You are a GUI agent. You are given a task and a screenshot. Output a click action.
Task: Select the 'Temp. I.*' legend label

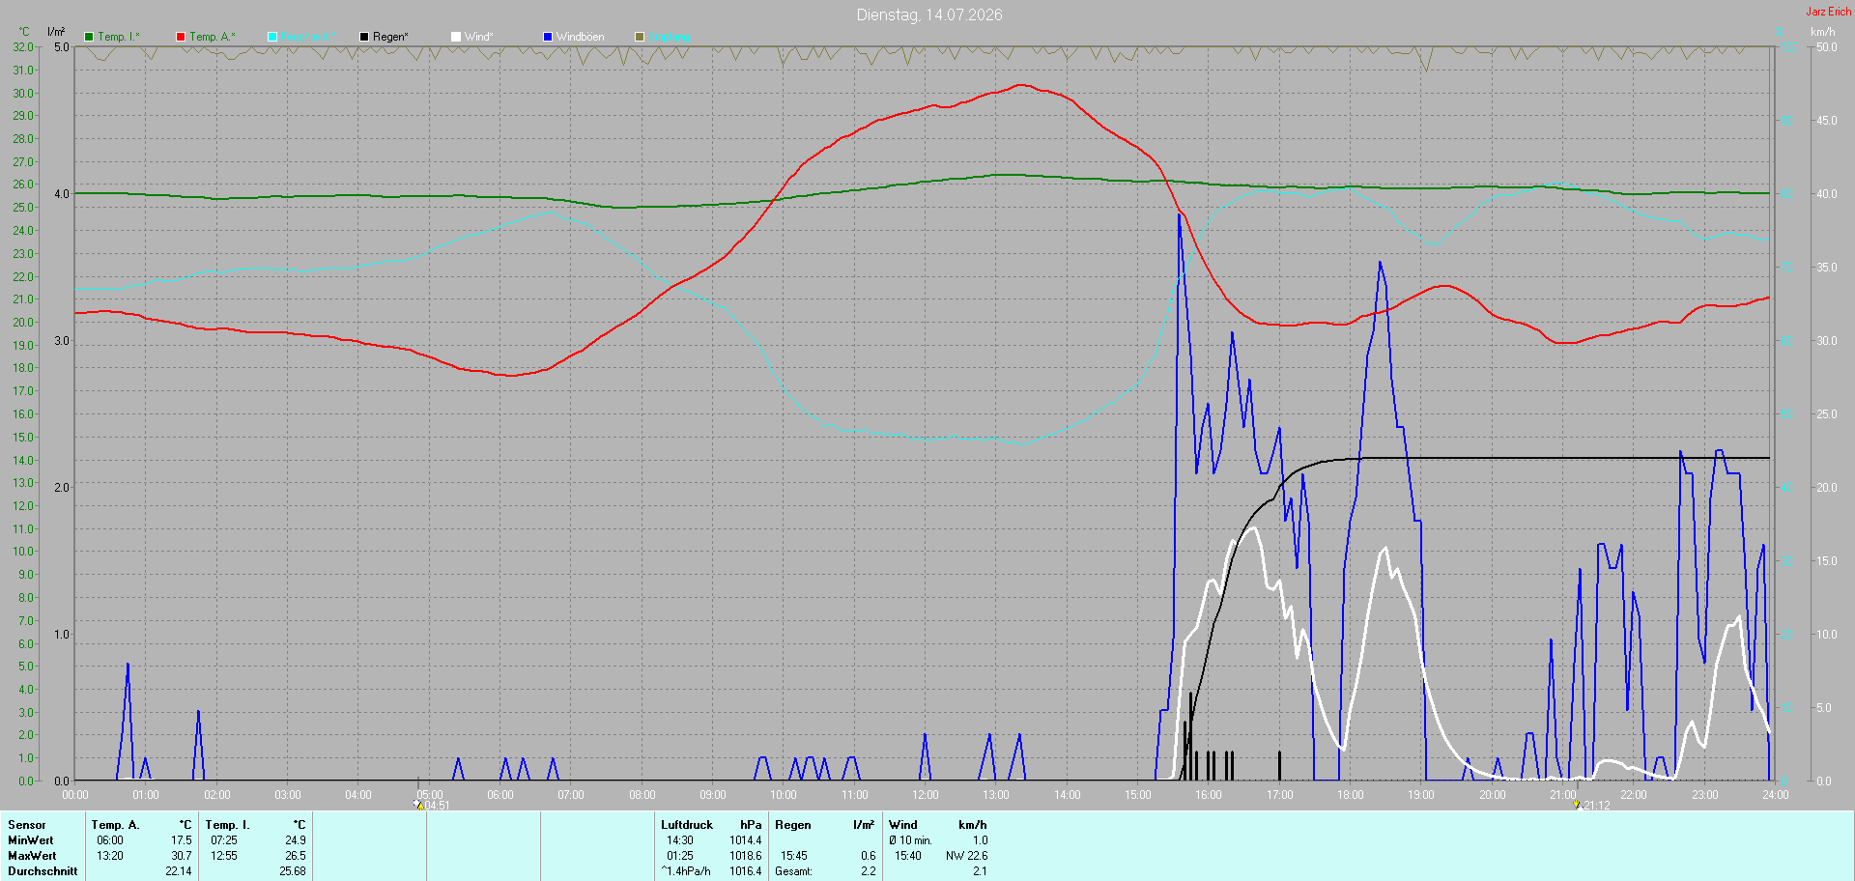tap(119, 37)
